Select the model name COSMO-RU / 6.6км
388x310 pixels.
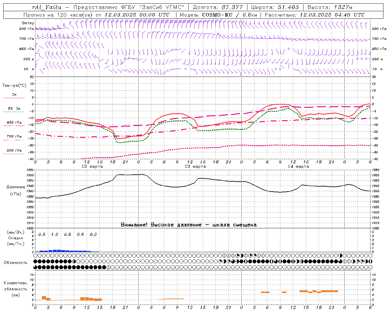(x=230, y=15)
